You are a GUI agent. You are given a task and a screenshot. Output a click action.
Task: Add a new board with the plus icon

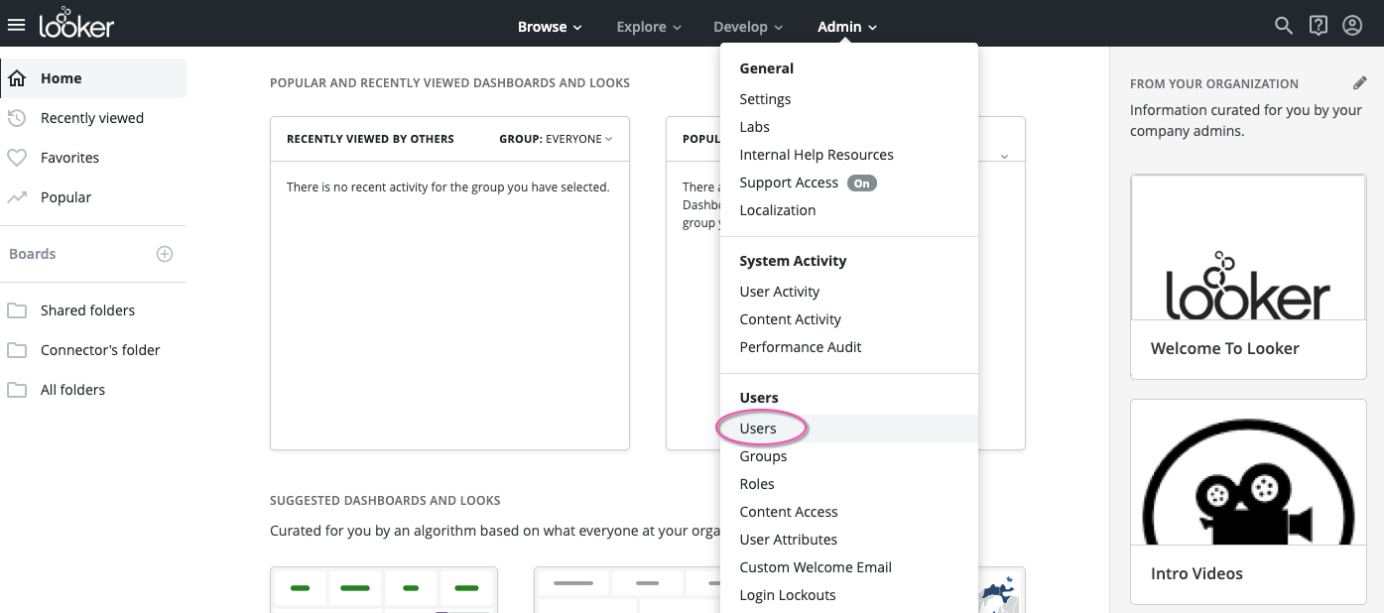point(165,254)
